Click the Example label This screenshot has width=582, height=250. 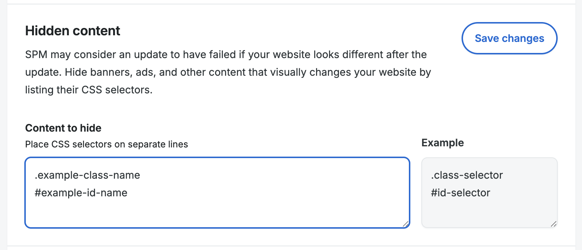click(442, 143)
